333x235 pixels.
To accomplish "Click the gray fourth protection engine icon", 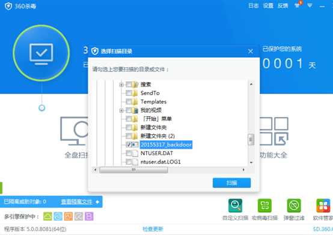I will pos(79,216).
